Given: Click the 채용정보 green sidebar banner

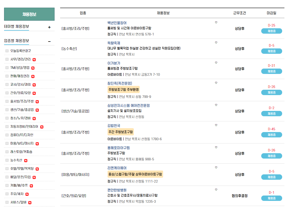Looking at the screenshot, I should click(29, 14).
